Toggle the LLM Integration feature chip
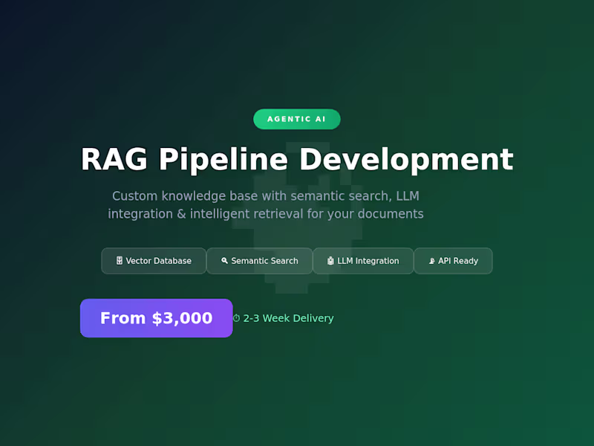The height and width of the screenshot is (446, 594). pyautogui.click(x=363, y=261)
